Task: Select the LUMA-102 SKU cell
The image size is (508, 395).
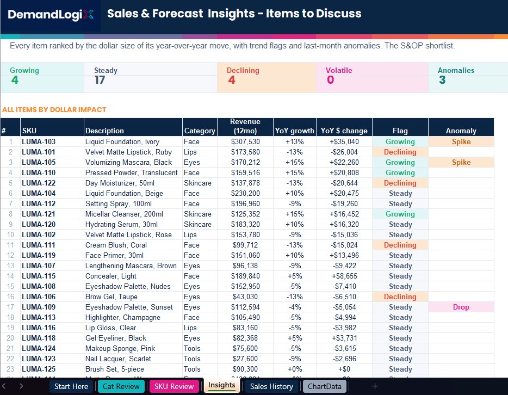Action: pyautogui.click(x=52, y=234)
